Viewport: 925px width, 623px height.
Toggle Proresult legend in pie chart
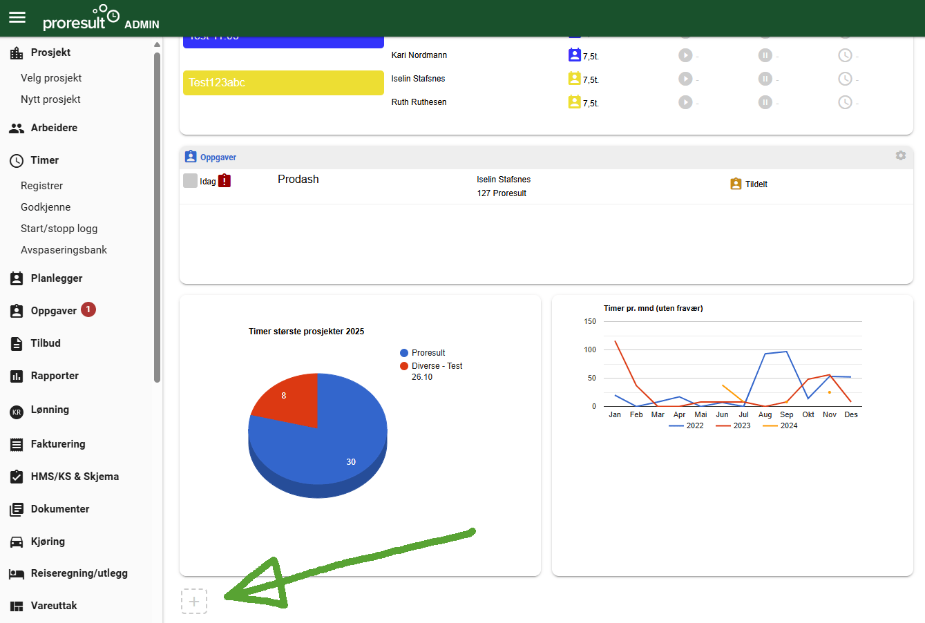423,353
